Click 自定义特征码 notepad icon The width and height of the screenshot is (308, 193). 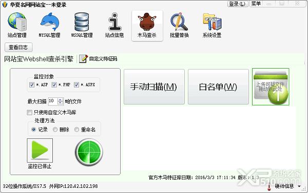(x=83, y=58)
